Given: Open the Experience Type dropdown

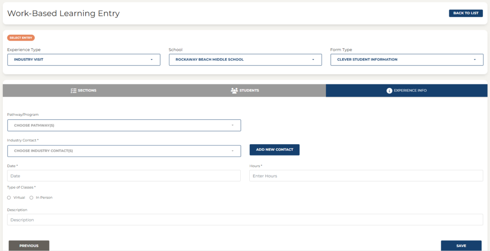Looking at the screenshot, I should (84, 60).
